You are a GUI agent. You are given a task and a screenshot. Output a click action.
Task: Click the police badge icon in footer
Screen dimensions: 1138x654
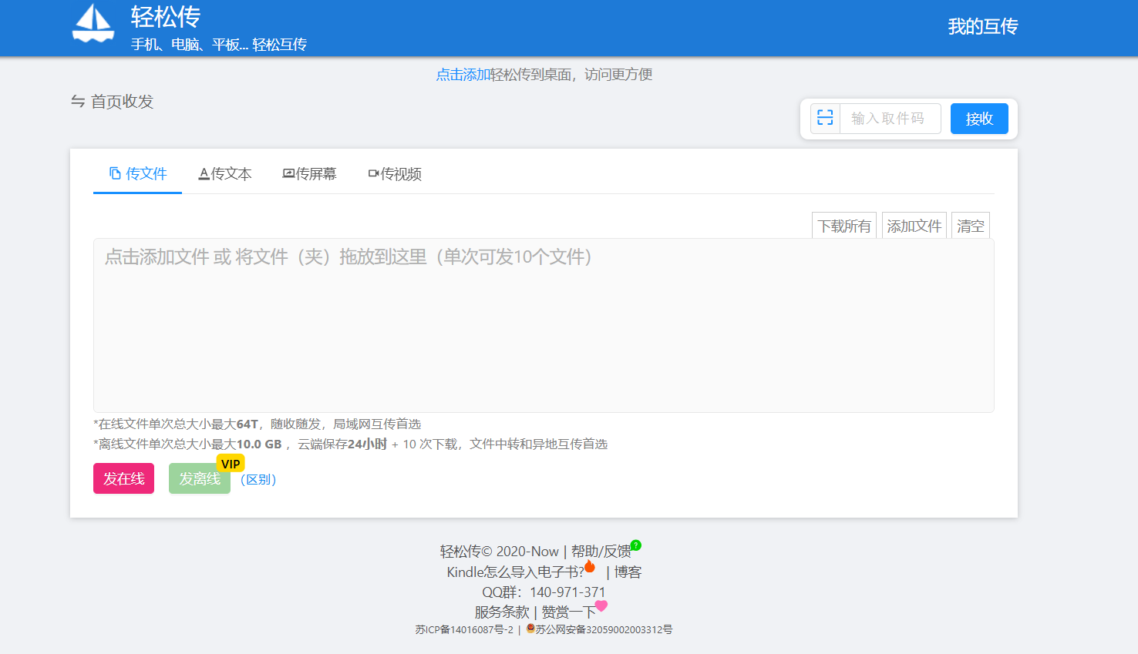pos(530,629)
